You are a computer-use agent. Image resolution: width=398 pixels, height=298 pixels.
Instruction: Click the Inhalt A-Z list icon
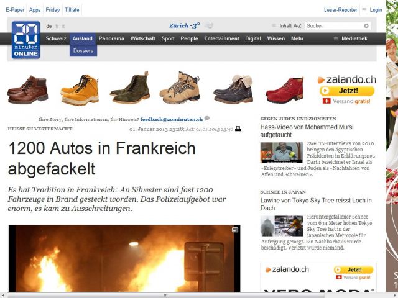274,25
